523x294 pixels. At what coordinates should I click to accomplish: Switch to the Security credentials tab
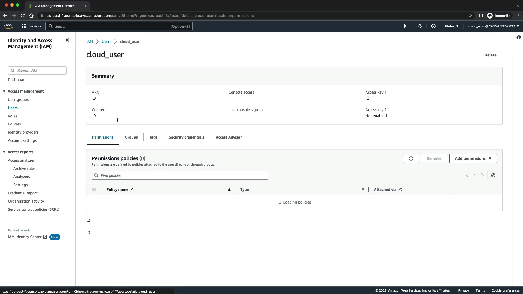(186, 137)
